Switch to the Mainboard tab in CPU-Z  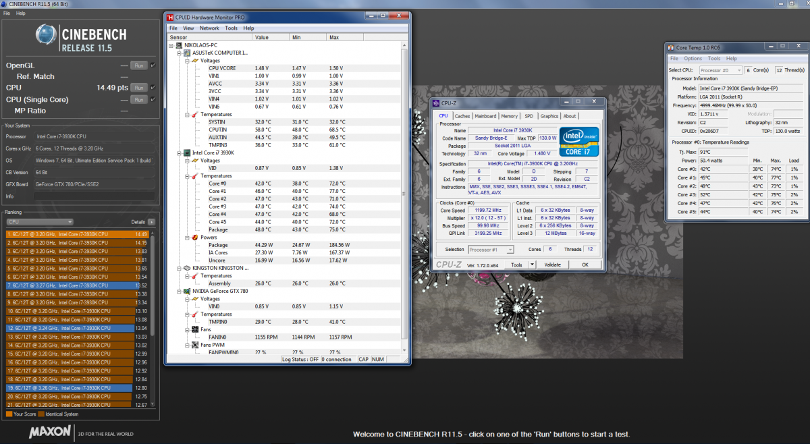point(485,116)
